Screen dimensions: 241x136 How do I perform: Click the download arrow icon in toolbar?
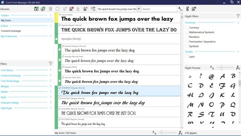pyautogui.click(x=78, y=9)
